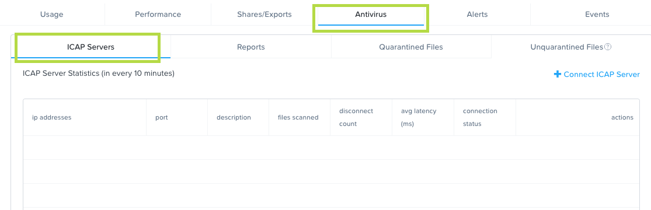Screen dimensions: 651x210
Task: Click the connection status column header
Action: (x=480, y=117)
